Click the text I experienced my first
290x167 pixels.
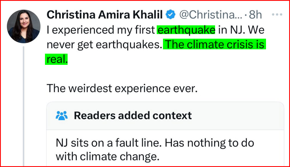point(101,30)
